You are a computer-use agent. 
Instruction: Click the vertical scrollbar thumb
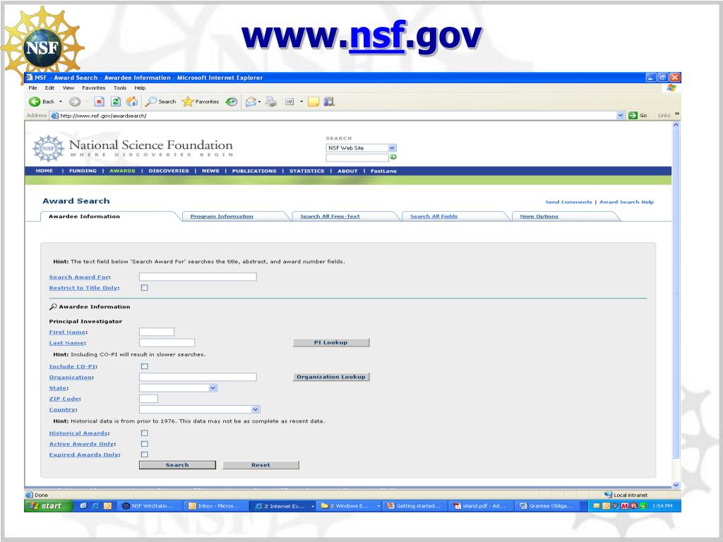(x=676, y=293)
